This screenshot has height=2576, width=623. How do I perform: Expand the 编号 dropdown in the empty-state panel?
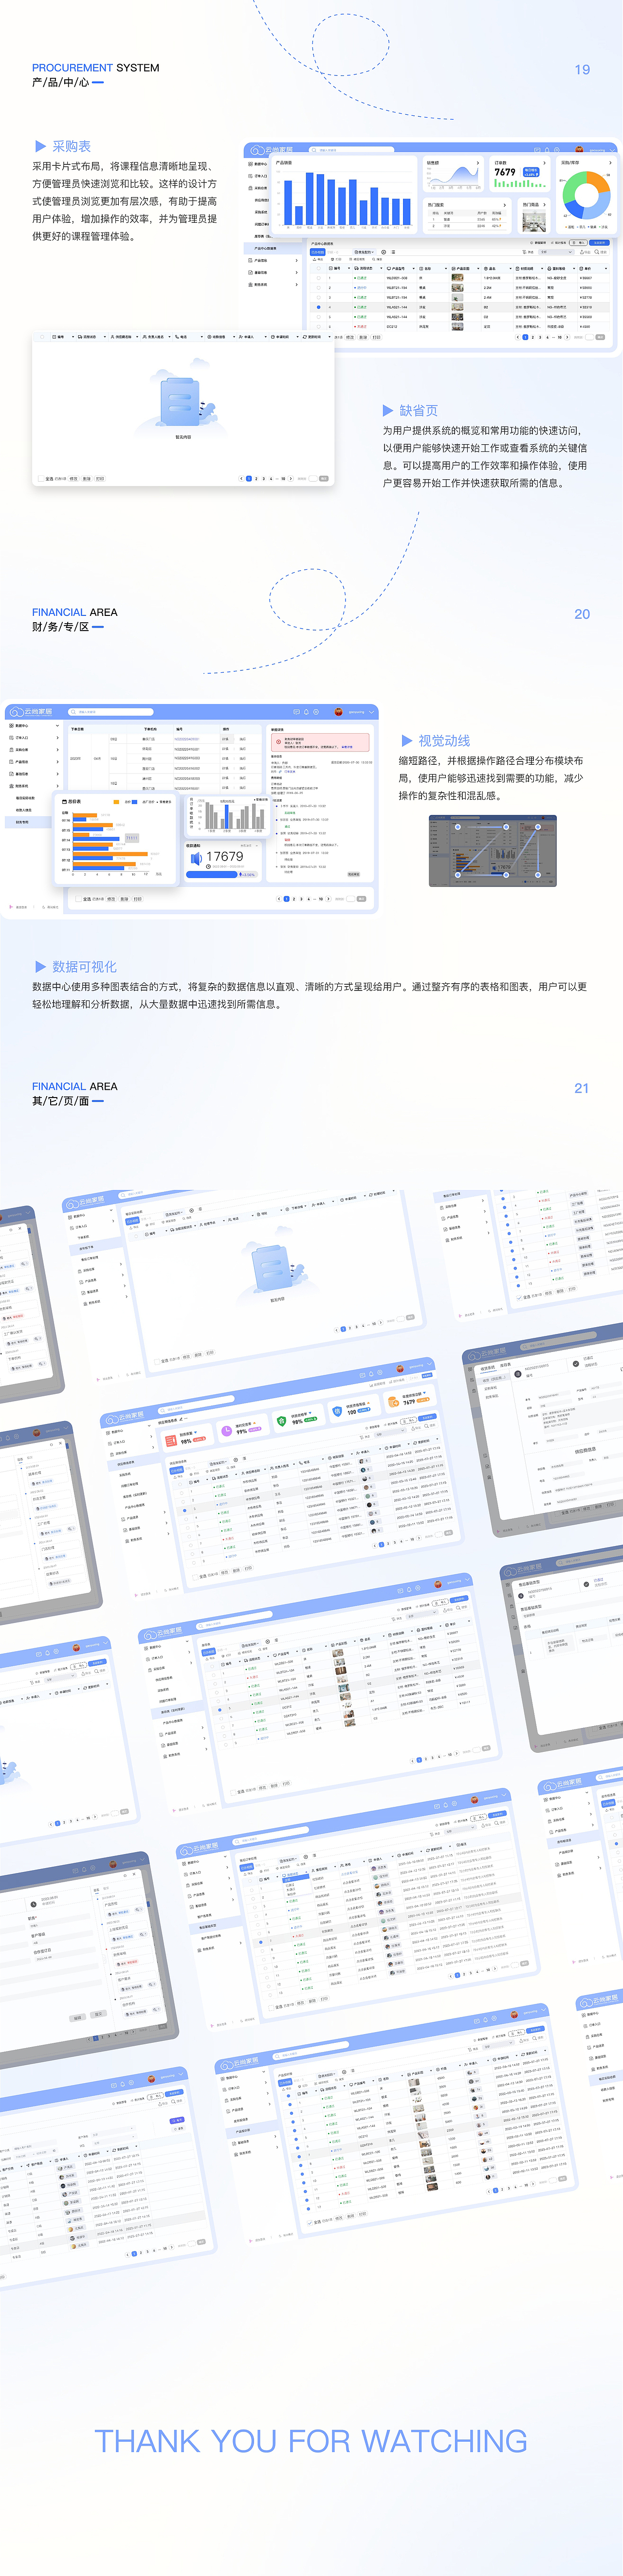click(73, 337)
